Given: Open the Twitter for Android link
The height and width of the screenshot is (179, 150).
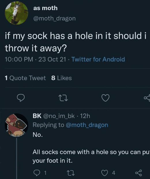Looking at the screenshot, I should click(x=98, y=59).
